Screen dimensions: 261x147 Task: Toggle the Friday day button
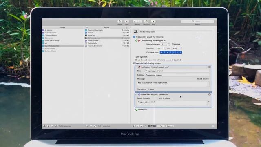[174, 53]
